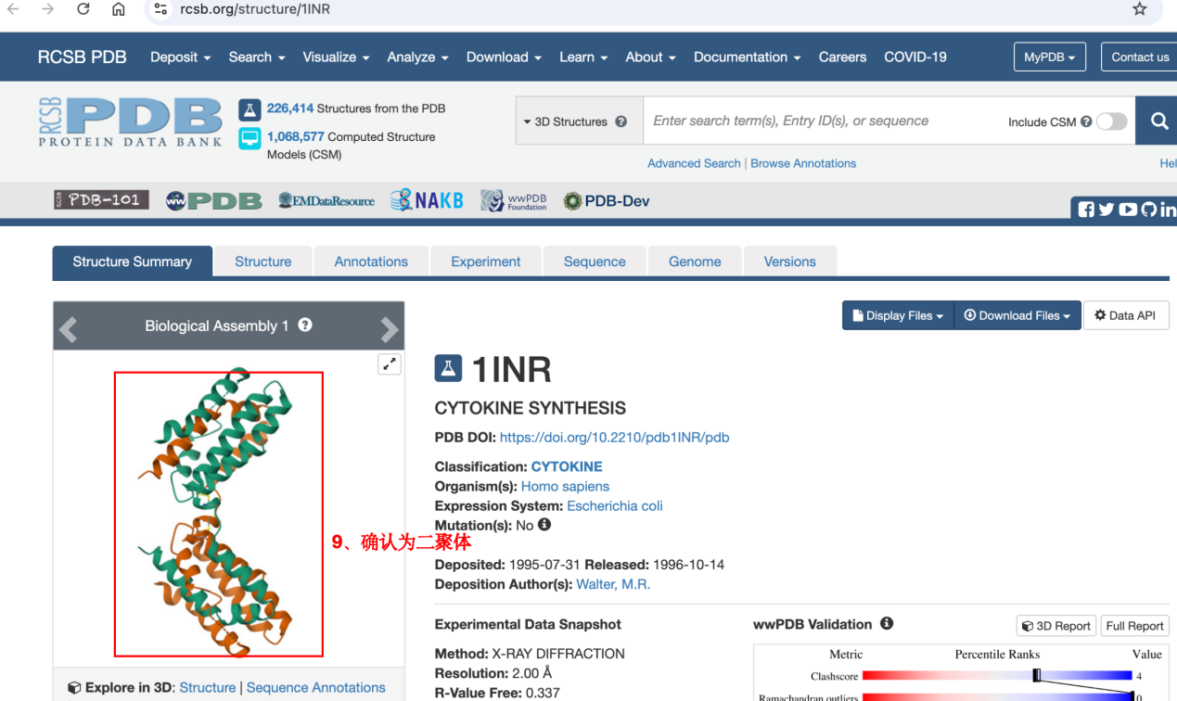1177x701 pixels.
Task: Click the search term input field
Action: pyautogui.click(x=816, y=121)
